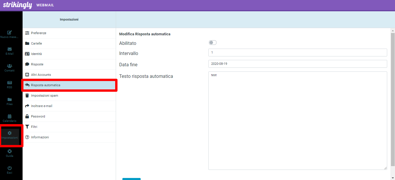395x180 pixels.
Task: Click the vertical scrollbar thumb
Action: (393, 99)
